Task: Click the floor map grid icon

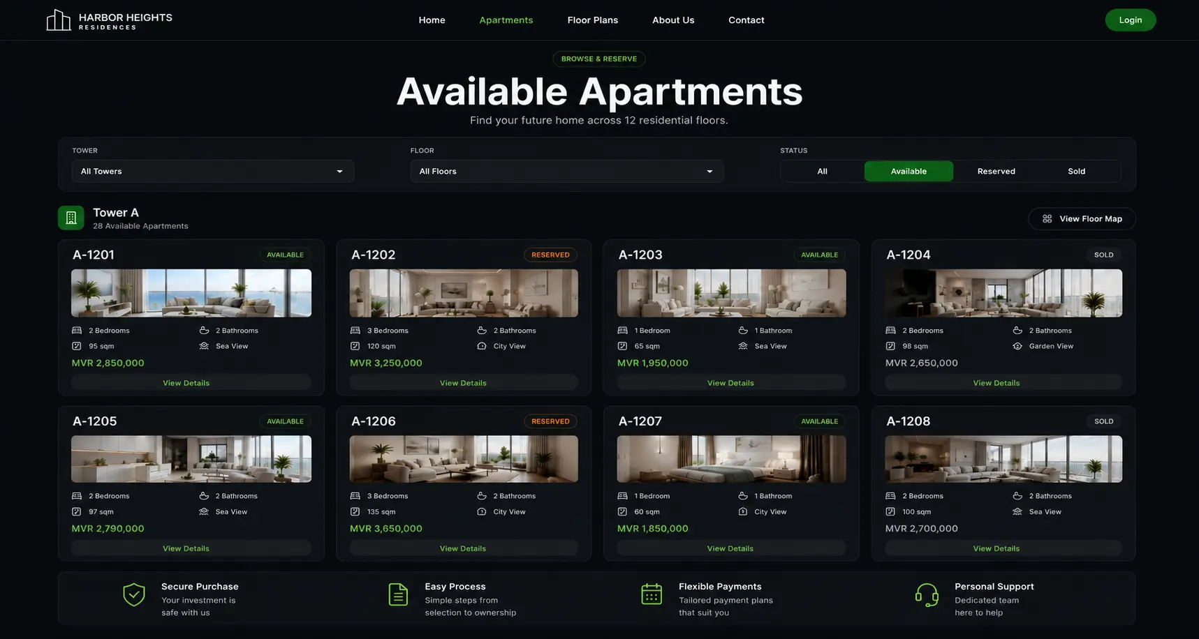Action: [1047, 219]
